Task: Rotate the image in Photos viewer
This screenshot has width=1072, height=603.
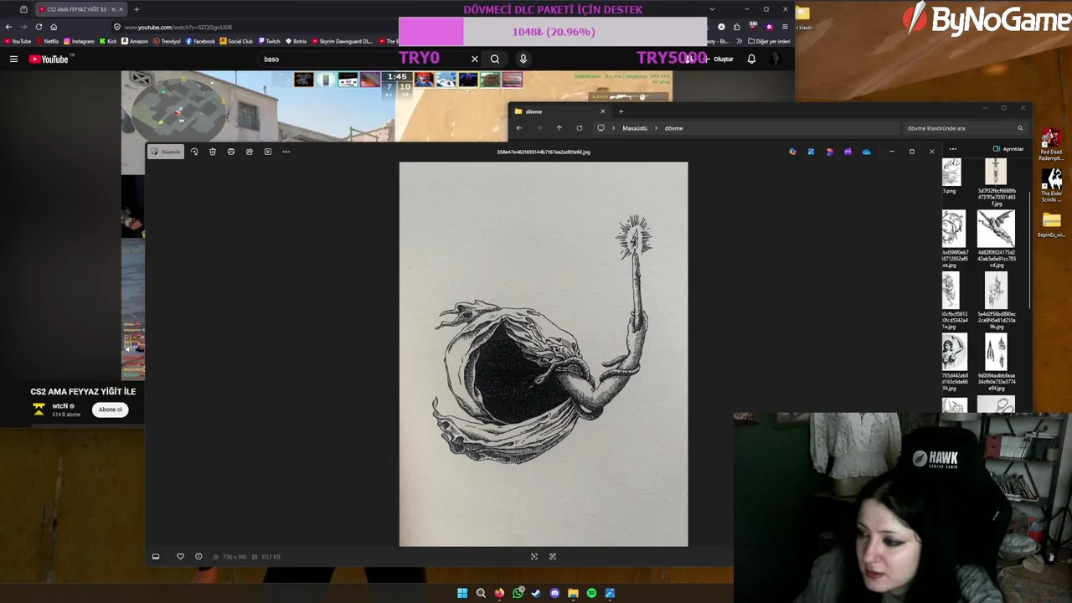Action: coord(194,152)
